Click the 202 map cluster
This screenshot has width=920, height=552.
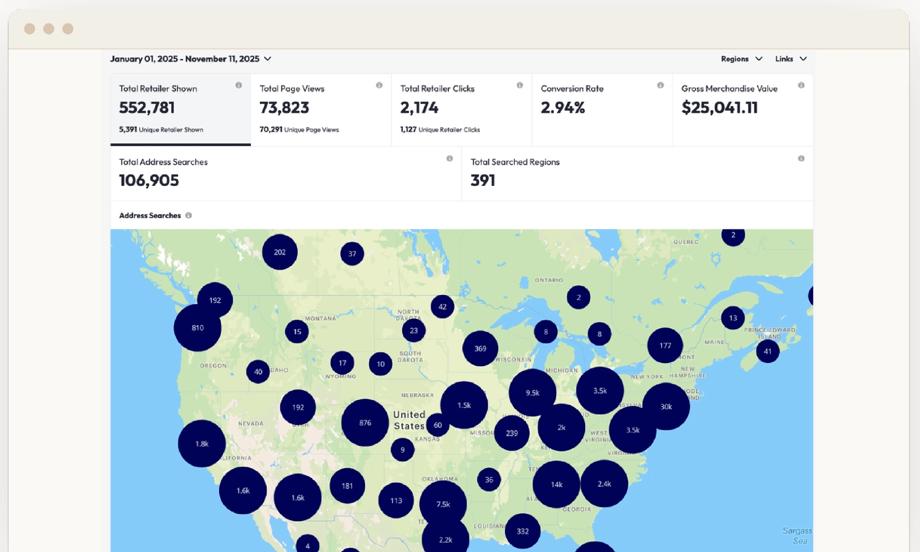pyautogui.click(x=280, y=252)
